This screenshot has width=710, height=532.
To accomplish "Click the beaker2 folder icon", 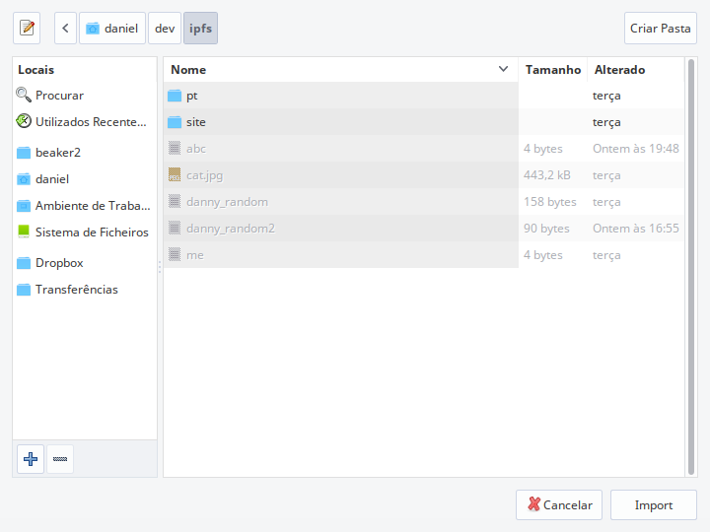I will pos(24,153).
